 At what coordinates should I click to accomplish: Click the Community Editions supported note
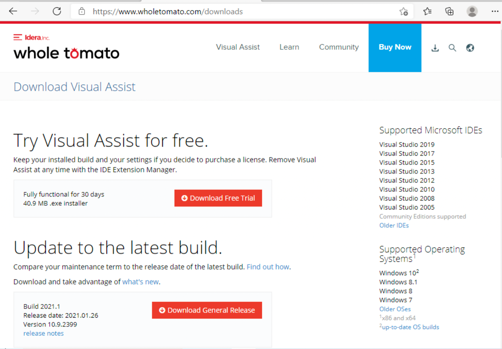point(423,217)
